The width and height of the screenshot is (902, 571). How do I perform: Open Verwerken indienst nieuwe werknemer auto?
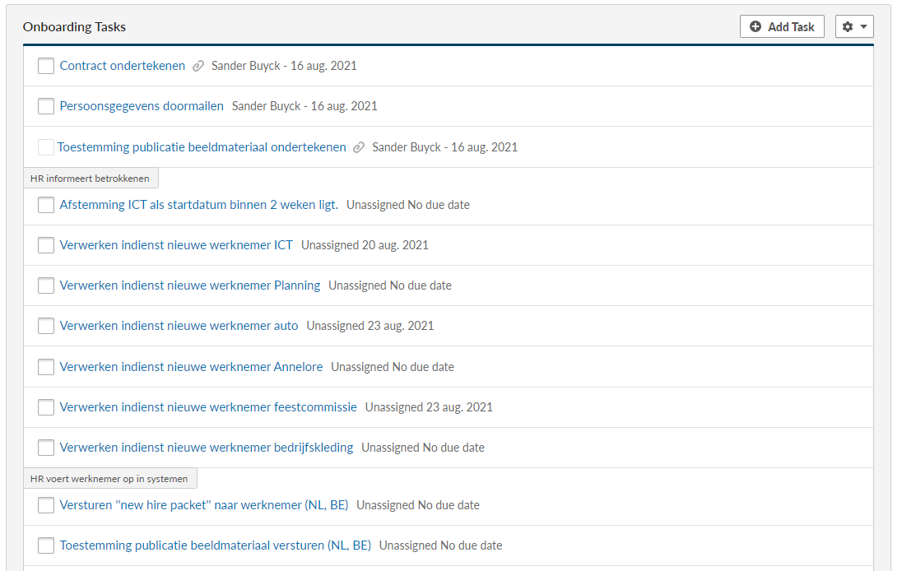click(179, 326)
